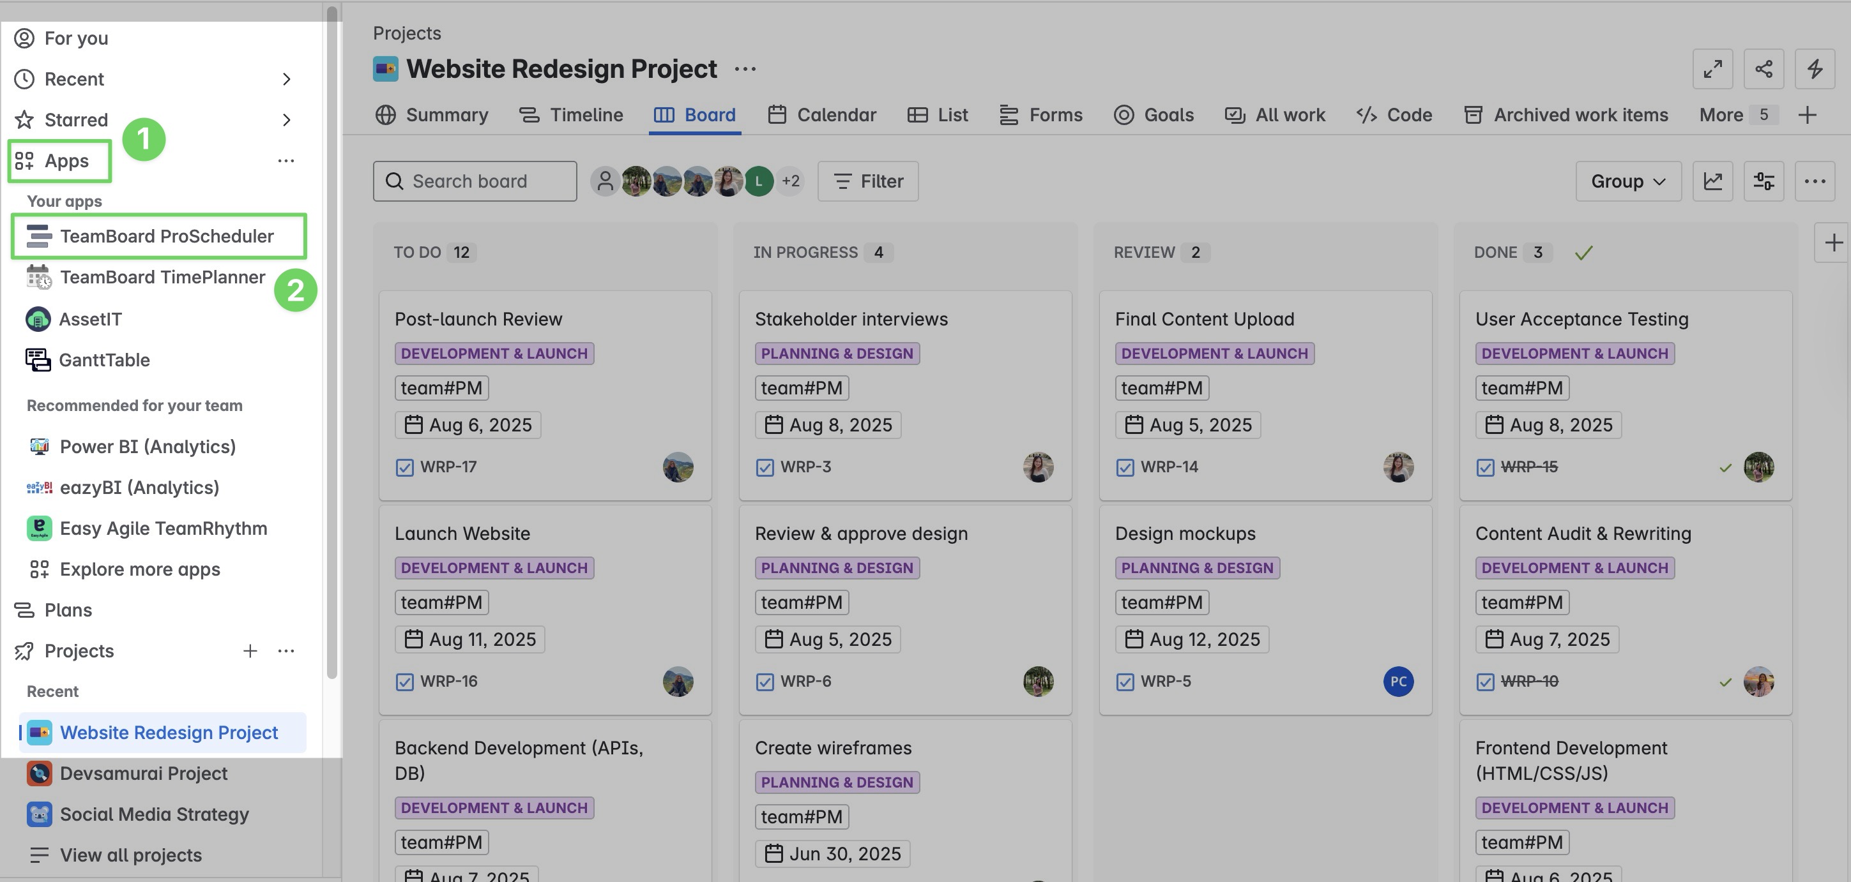This screenshot has width=1851, height=882.
Task: Open board insights chart icon
Action: (1713, 181)
